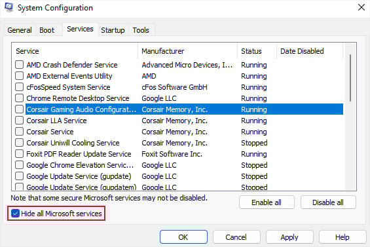Click cFos Software GmbH manufacturer cell
The width and height of the screenshot is (370, 247).
(x=174, y=87)
